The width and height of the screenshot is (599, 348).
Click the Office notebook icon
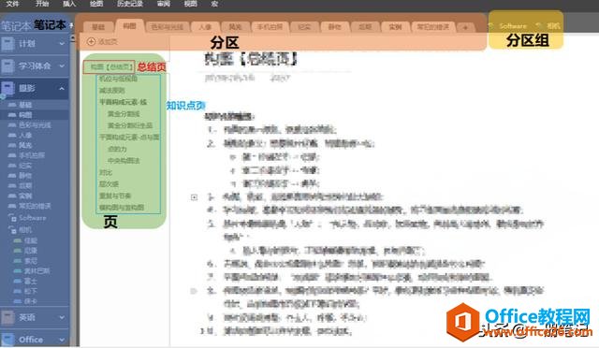coord(7,340)
